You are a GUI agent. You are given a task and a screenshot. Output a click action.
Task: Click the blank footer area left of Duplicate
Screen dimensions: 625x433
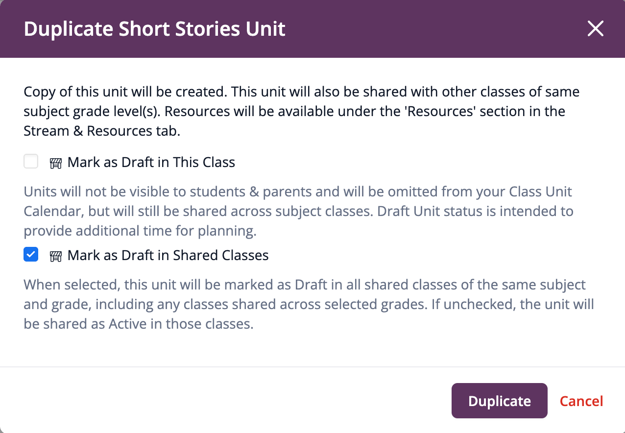(x=220, y=401)
